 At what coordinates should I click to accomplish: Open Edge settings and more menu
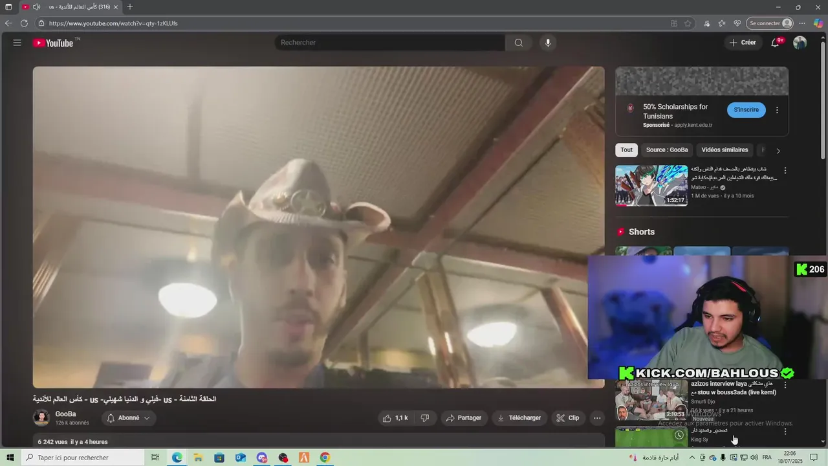(802, 23)
